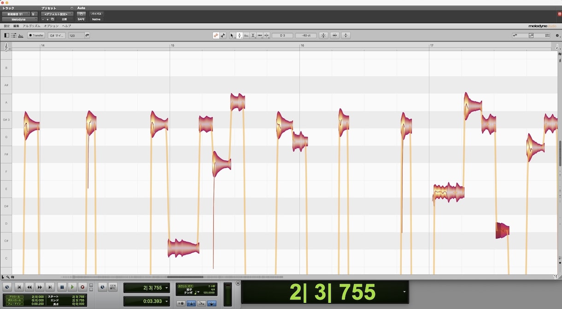
Task: Open the オプション menu
Action: [x=51, y=26]
